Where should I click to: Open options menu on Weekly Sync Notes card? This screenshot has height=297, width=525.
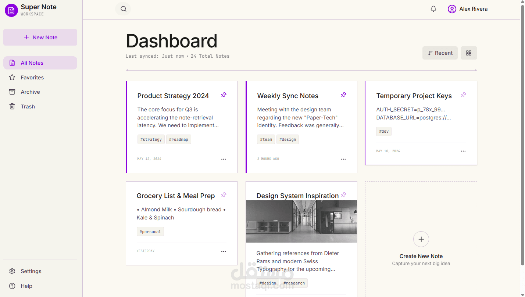[x=343, y=159]
